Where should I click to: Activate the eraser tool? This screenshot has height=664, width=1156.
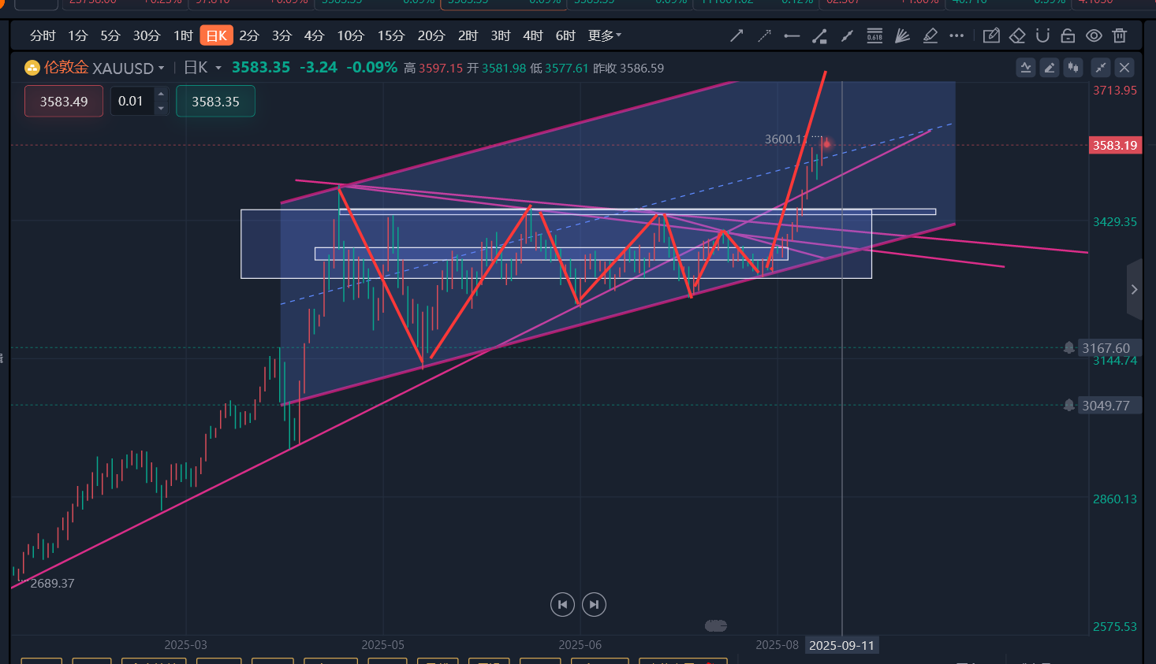[1016, 35]
